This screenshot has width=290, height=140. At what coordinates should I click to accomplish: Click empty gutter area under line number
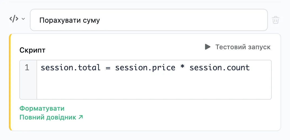pos(28,86)
